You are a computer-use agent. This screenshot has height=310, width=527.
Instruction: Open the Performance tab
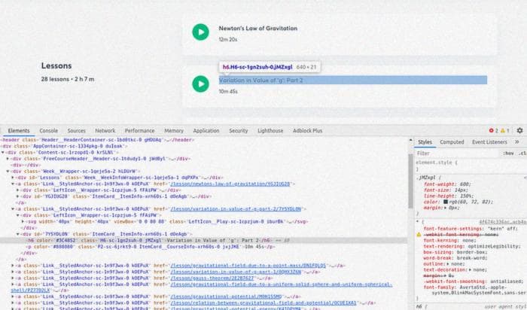tap(139, 131)
